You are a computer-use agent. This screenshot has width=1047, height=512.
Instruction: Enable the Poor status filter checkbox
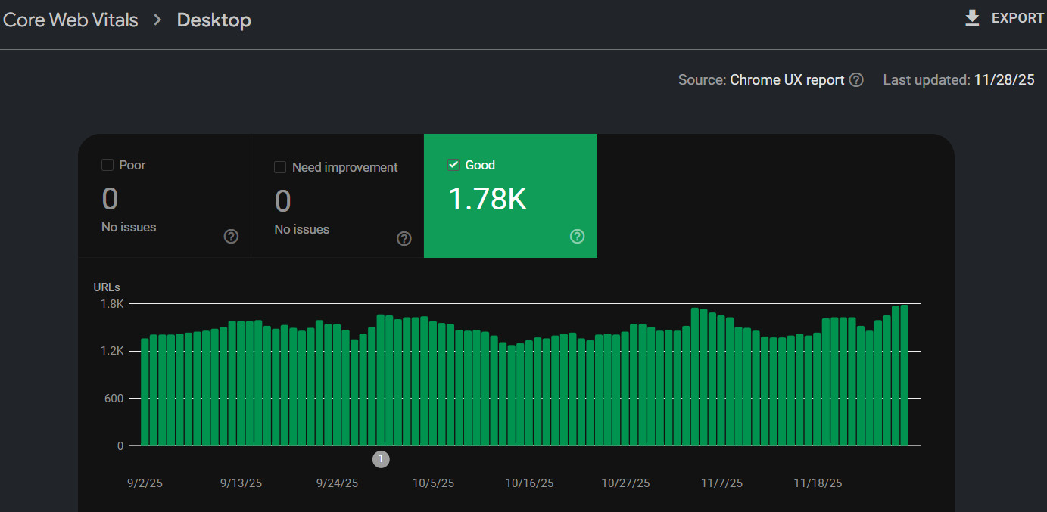click(106, 163)
